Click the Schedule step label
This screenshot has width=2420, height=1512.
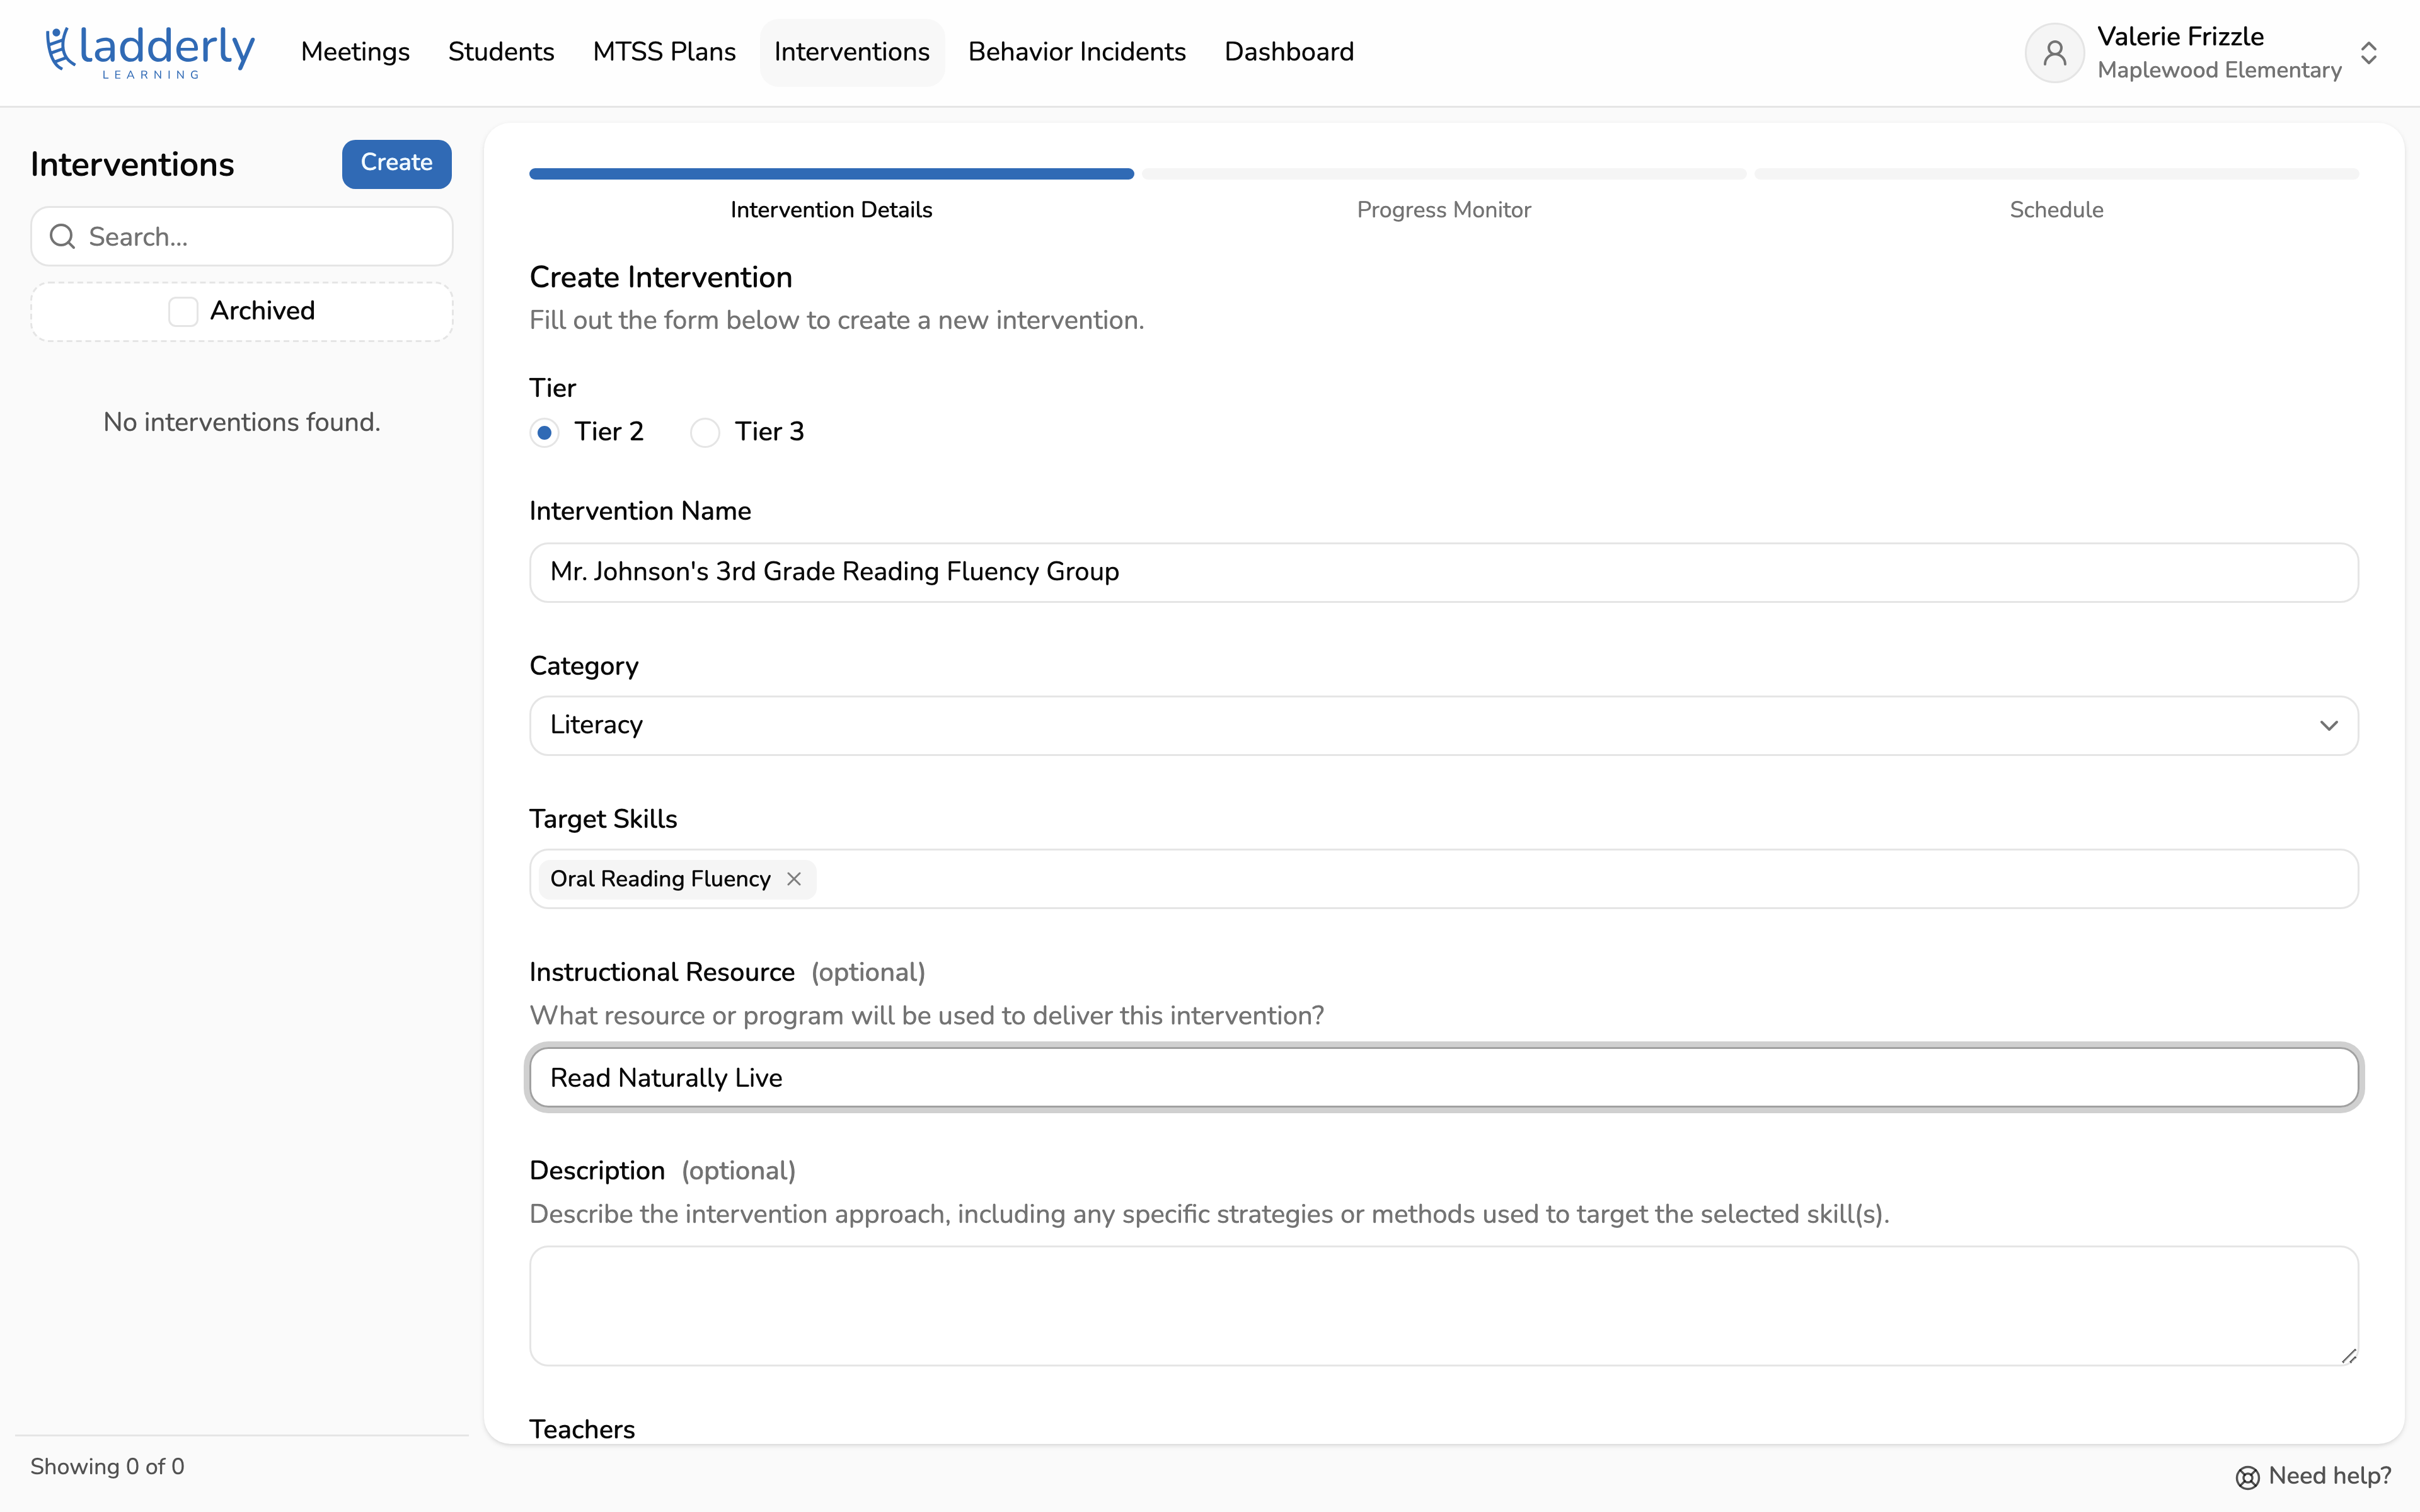point(2056,210)
